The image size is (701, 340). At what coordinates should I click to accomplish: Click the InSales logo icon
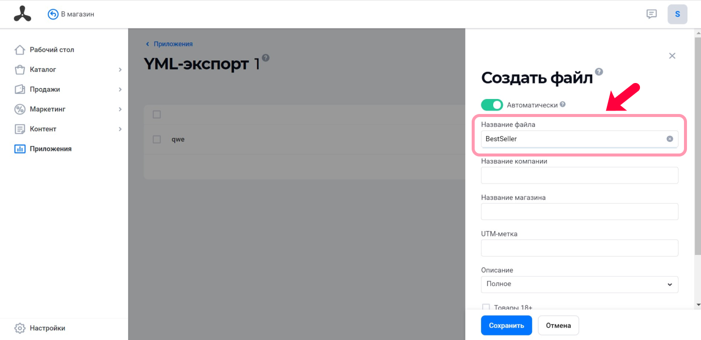coord(22,14)
